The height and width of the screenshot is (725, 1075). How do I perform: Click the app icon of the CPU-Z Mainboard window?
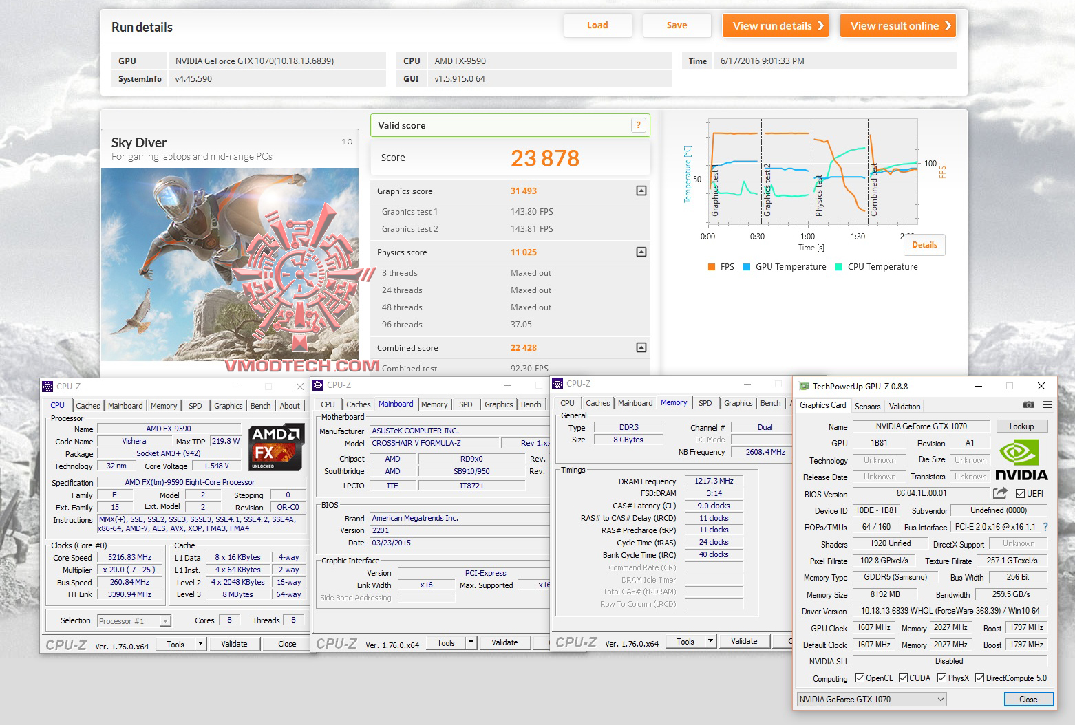click(x=318, y=385)
